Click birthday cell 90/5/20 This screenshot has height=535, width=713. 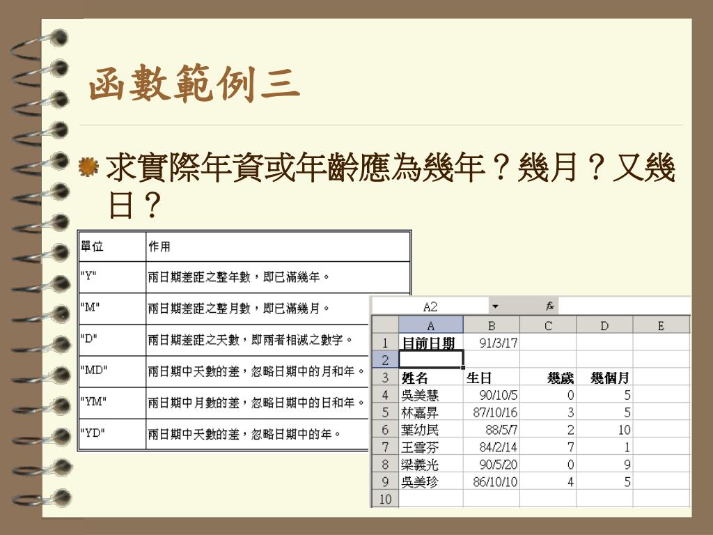point(492,464)
